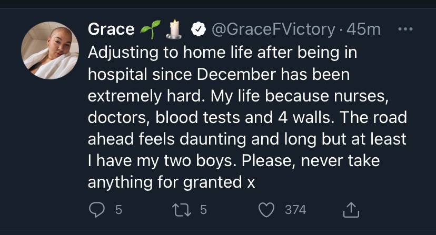Click the seedling emoji beside Grace

click(x=151, y=29)
